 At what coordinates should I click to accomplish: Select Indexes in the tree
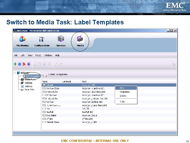[x=28, y=86]
